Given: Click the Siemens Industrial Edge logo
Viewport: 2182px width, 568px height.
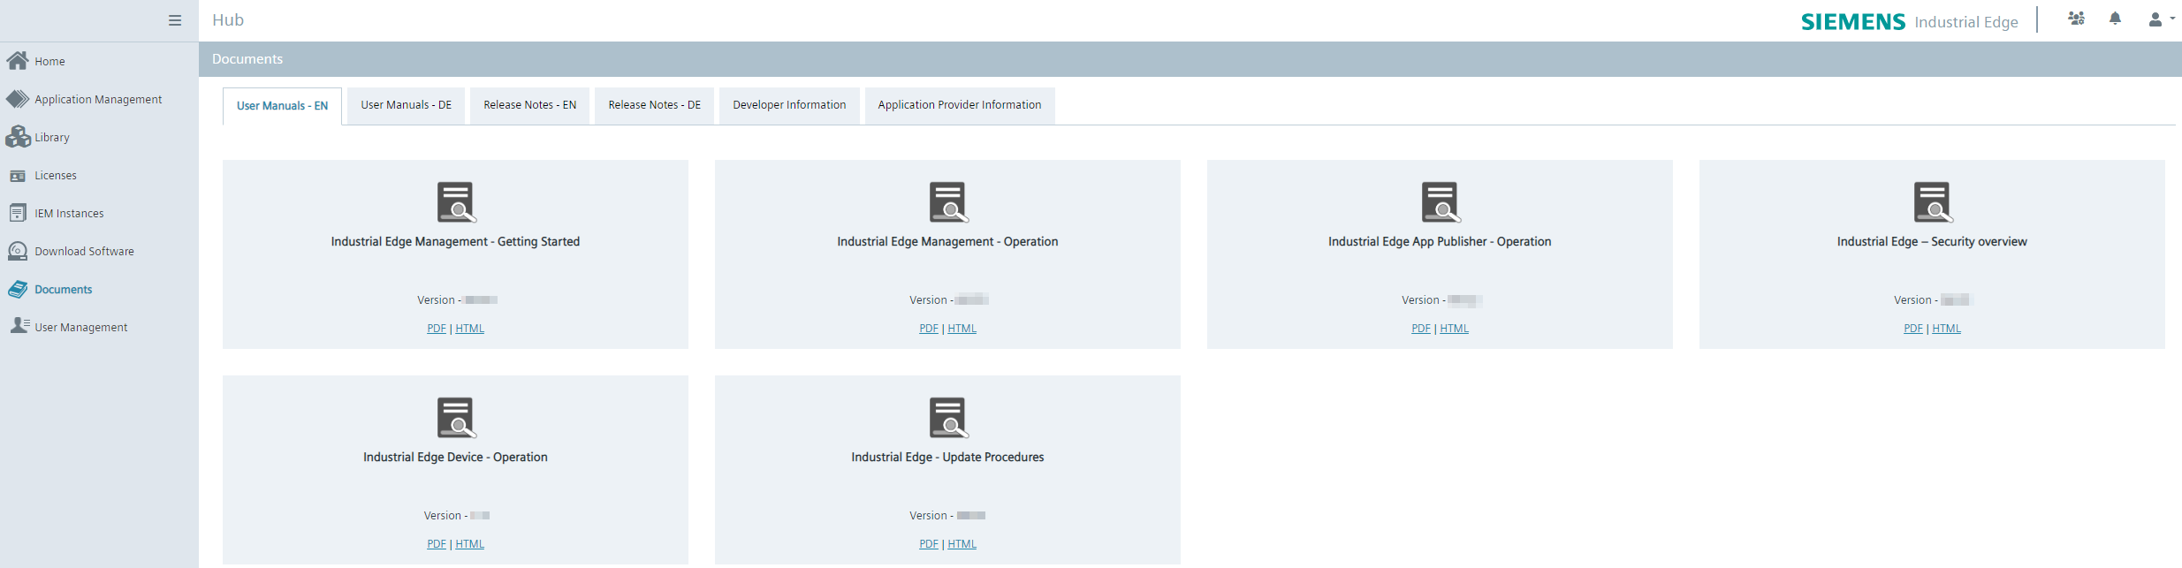Looking at the screenshot, I should [x=1909, y=21].
